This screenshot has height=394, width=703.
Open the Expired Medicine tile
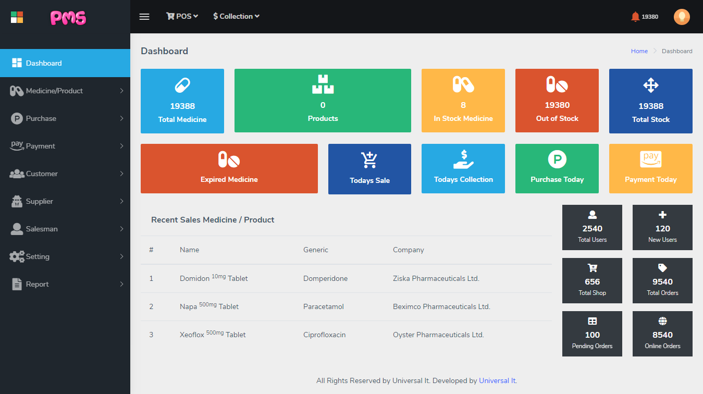(x=229, y=168)
